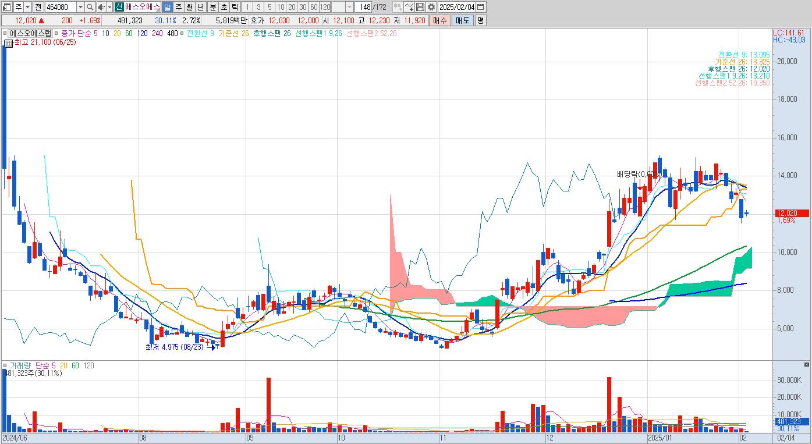Image resolution: width=812 pixels, height=444 pixels.
Task: Select the 10 interval preset
Action: [x=281, y=7]
